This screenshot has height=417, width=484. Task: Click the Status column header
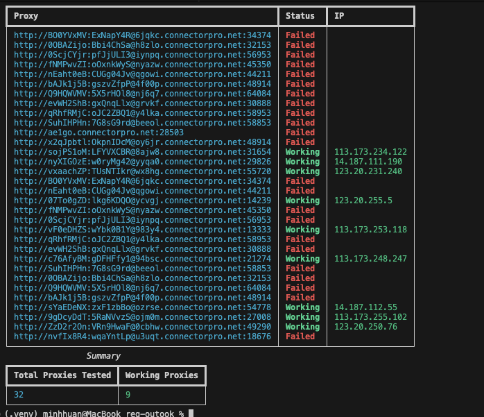pos(300,16)
